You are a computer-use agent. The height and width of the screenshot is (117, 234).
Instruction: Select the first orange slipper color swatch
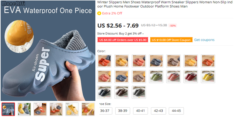(104, 61)
